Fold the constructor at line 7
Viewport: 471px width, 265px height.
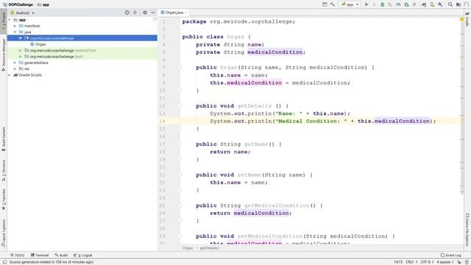(x=180, y=67)
